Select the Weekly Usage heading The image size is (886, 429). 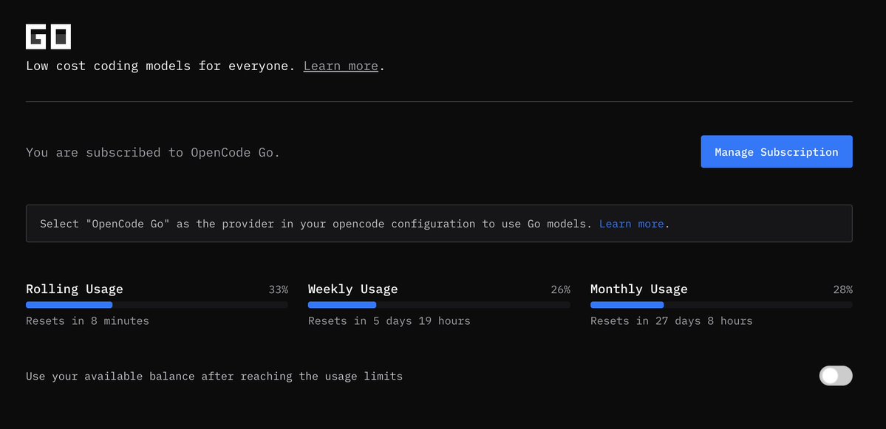352,289
